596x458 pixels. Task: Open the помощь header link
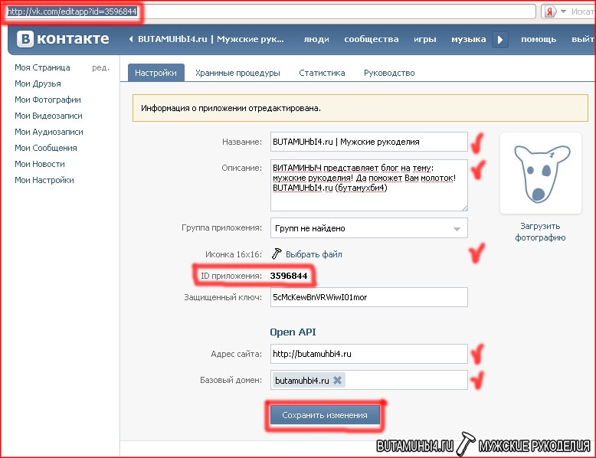[x=539, y=39]
